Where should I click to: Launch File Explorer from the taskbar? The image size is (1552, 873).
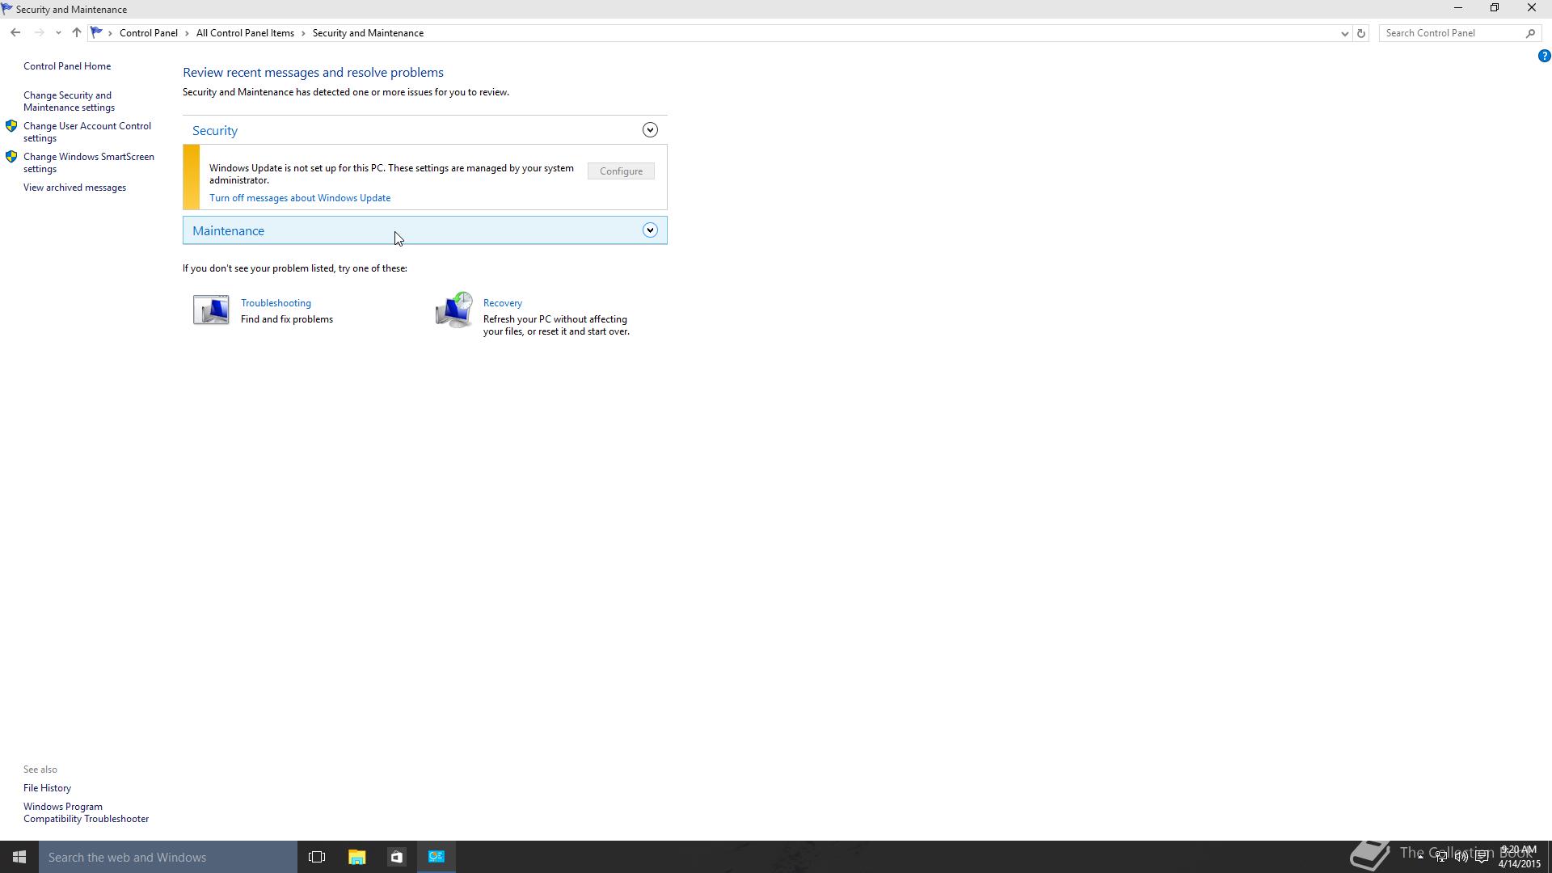(356, 857)
